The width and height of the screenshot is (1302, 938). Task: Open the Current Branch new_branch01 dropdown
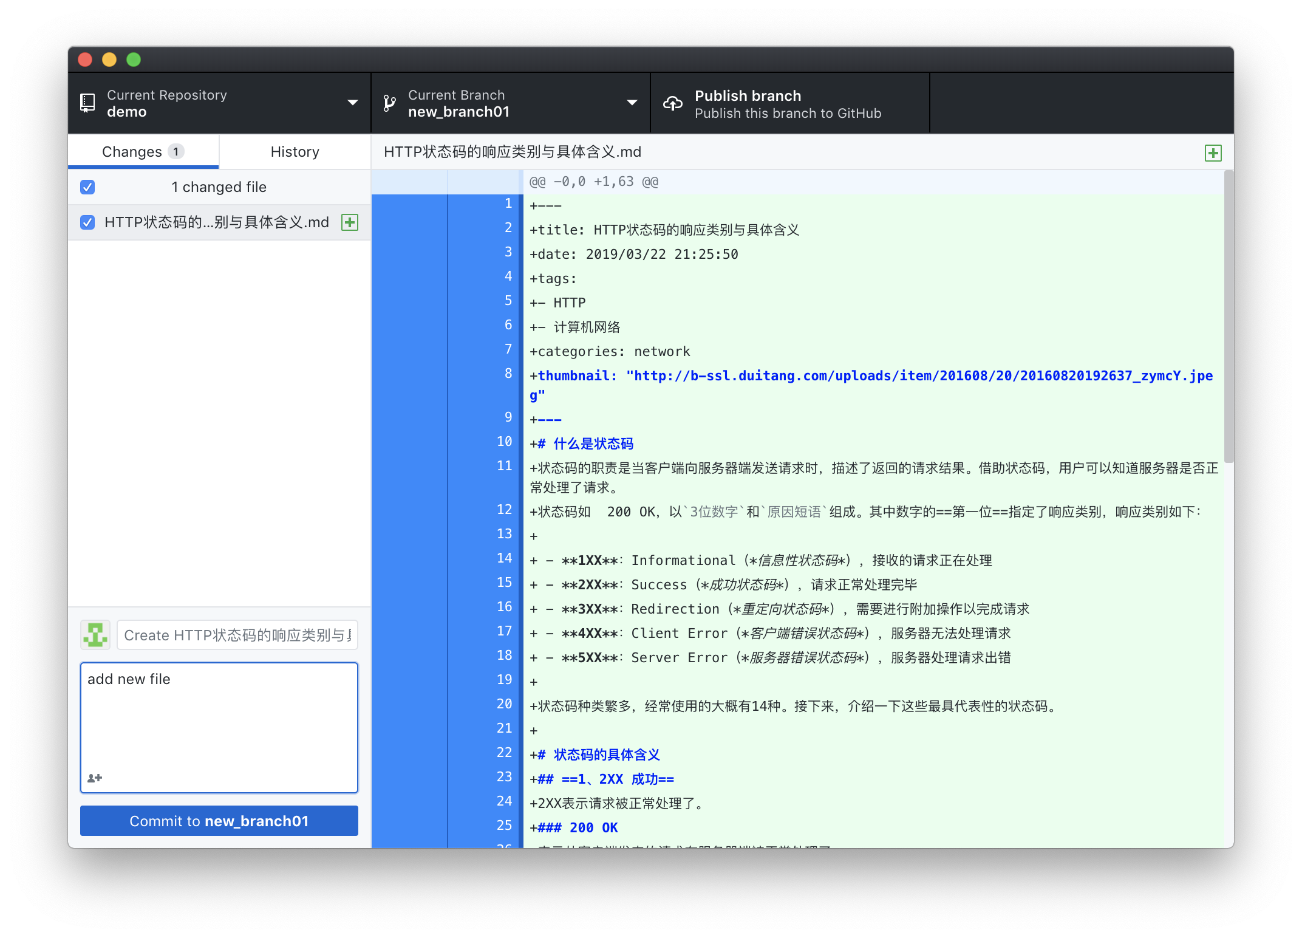510,103
